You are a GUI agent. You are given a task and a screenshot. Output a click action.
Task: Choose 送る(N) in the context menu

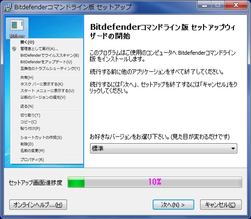coord(27,107)
